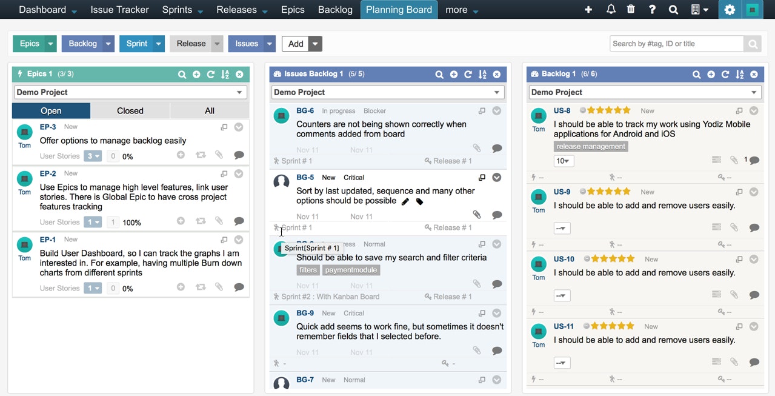Open the help question mark
775x396 pixels.
(652, 10)
